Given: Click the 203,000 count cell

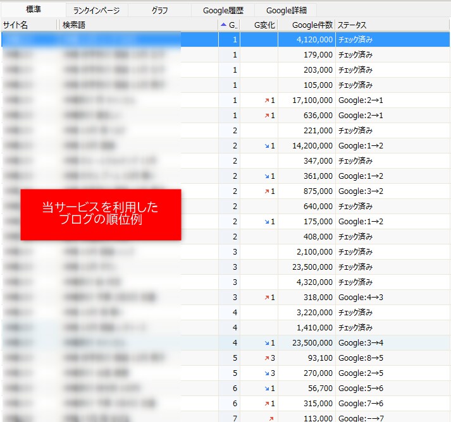Looking at the screenshot, I should [307, 69].
